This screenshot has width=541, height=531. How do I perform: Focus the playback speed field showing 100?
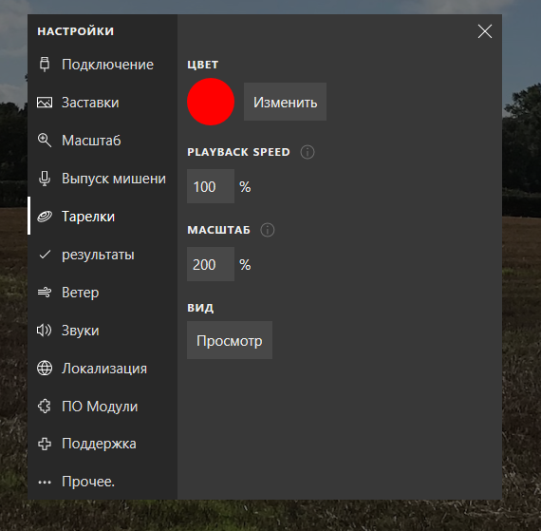click(x=211, y=186)
